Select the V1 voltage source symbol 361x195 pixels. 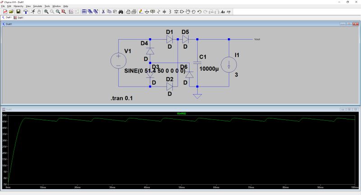pyautogui.click(x=118, y=61)
